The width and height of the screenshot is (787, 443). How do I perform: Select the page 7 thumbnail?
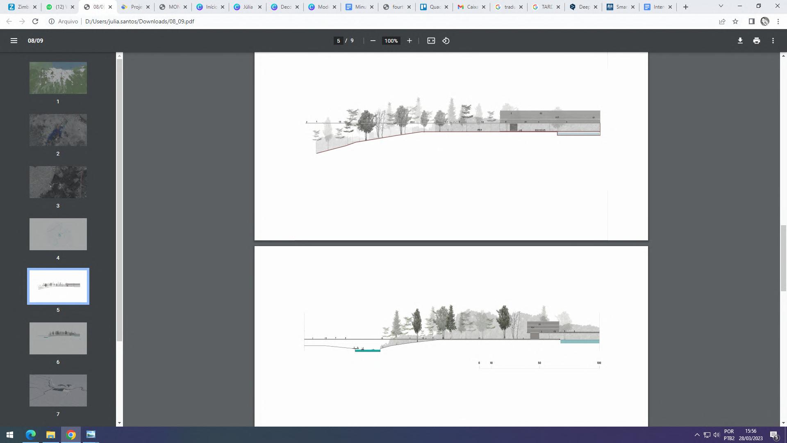58,390
